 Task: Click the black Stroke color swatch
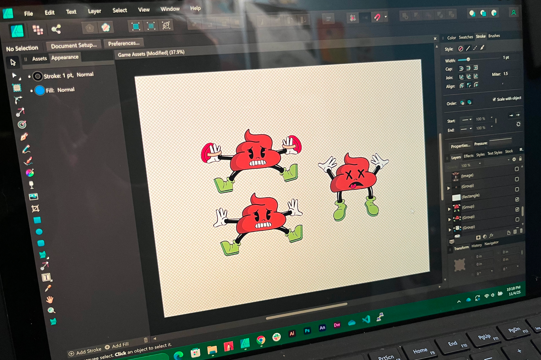38,76
